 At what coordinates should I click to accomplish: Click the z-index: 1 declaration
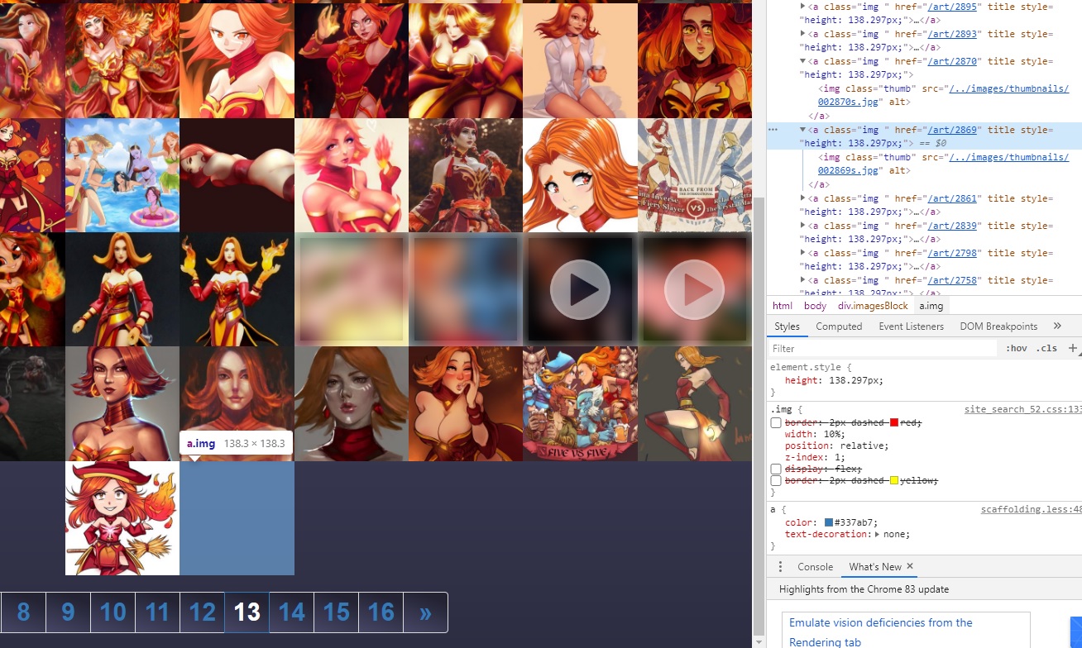click(x=813, y=457)
